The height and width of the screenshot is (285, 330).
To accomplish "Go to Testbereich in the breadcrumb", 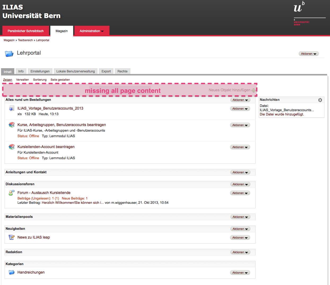I will (25, 40).
